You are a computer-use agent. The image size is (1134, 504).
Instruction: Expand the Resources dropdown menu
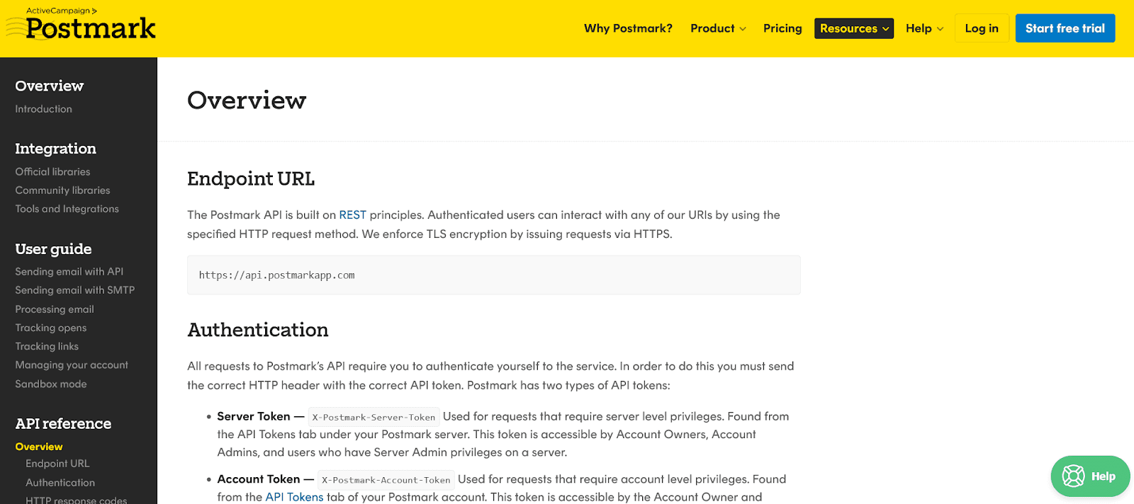click(853, 28)
